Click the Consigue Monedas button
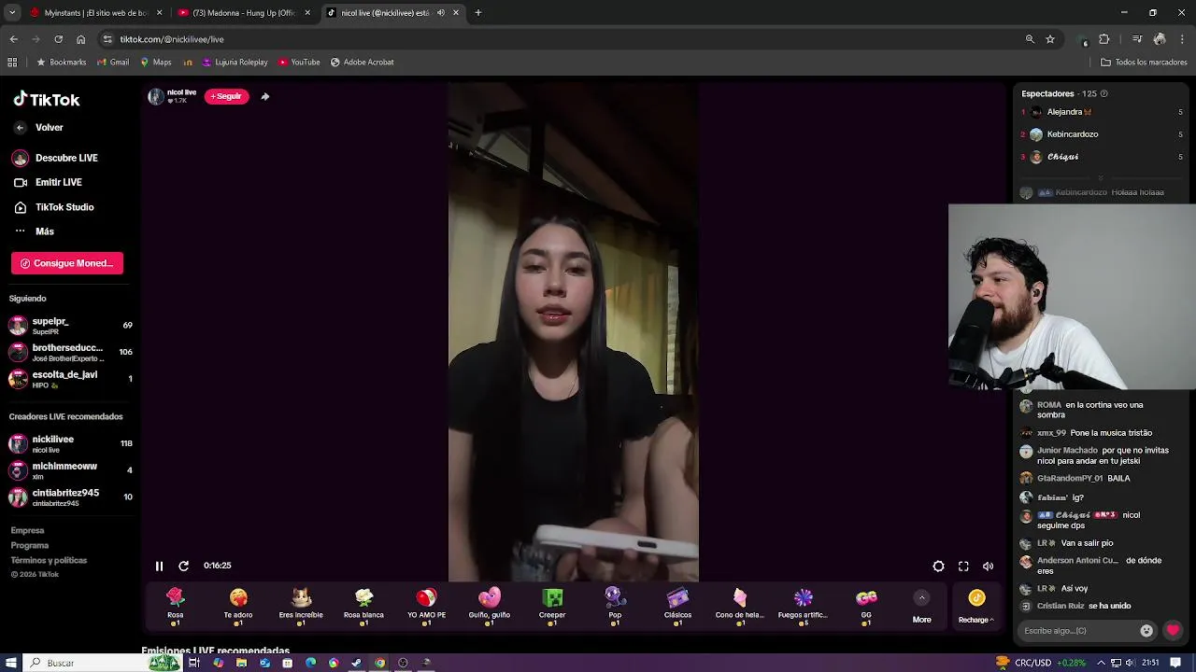This screenshot has height=672, width=1196. 67,263
